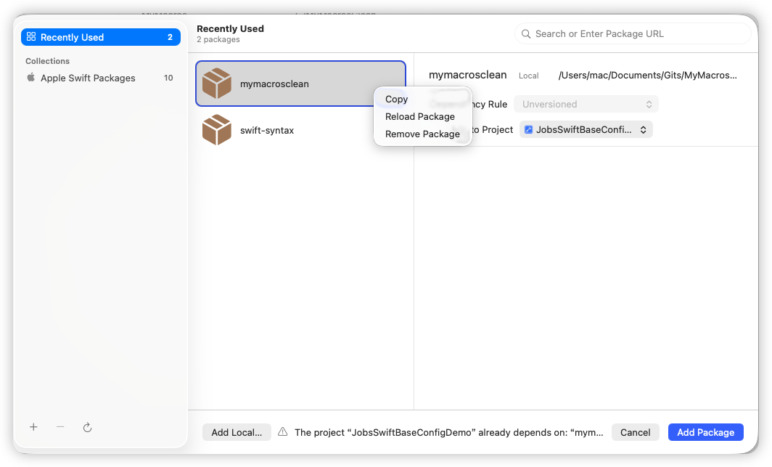Click the Add Package button
The image size is (772, 467).
click(x=705, y=432)
